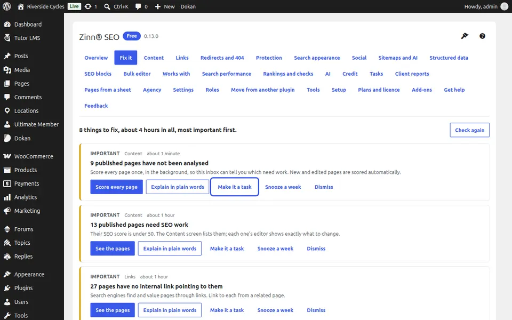Dismiss the no internal link item
This screenshot has width=512, height=320.
pyautogui.click(x=316, y=310)
